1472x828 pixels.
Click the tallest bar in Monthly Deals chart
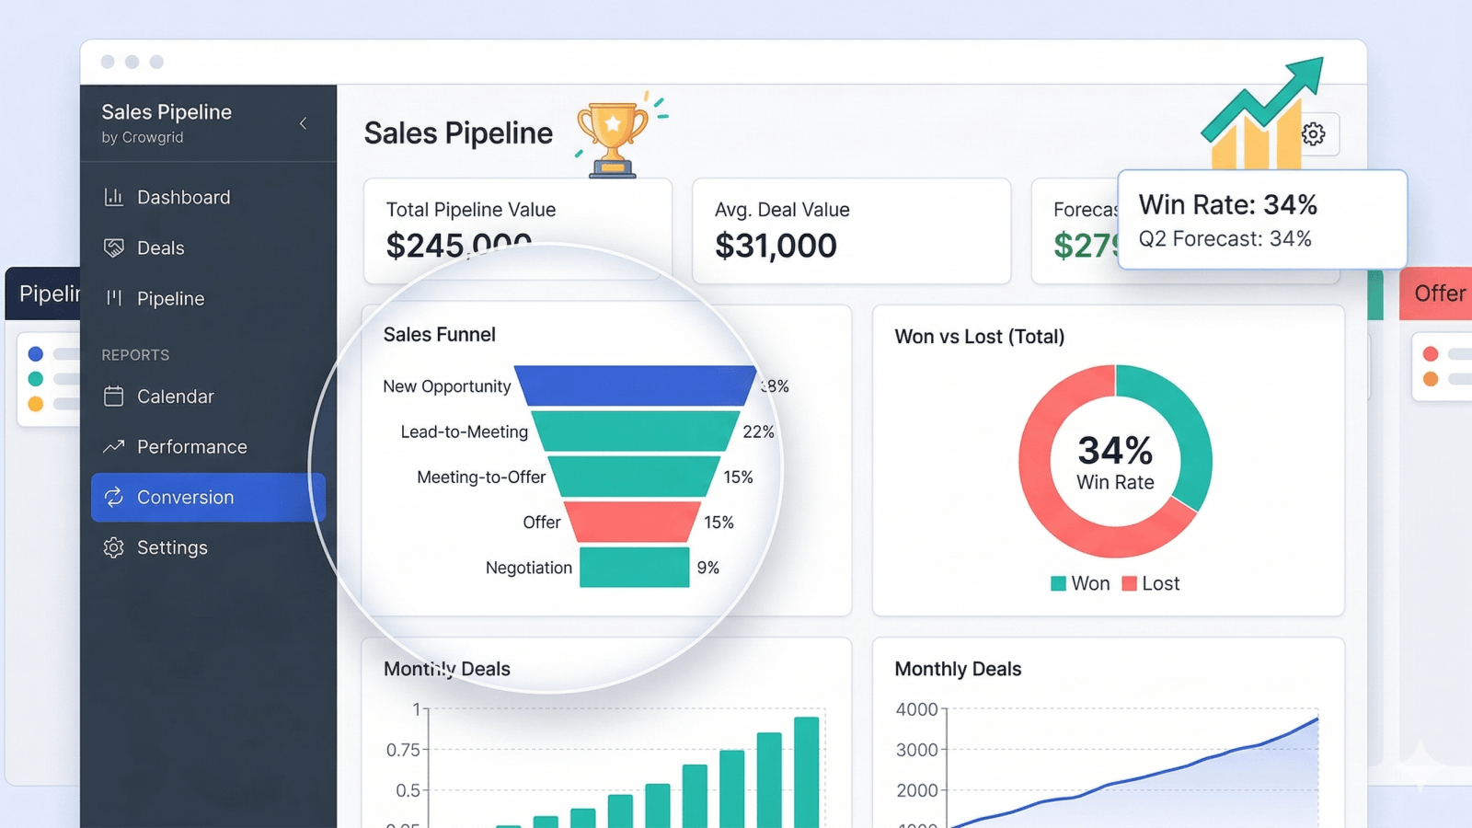(x=807, y=772)
